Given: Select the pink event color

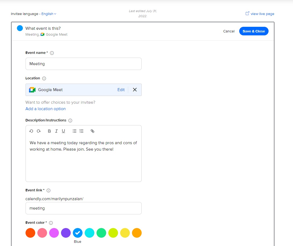Looking at the screenshot, I should coord(42,233).
